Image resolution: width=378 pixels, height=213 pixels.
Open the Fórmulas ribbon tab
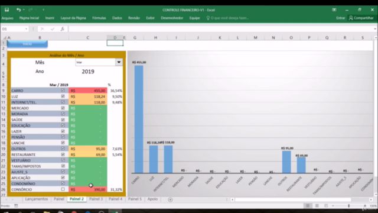pos(99,18)
